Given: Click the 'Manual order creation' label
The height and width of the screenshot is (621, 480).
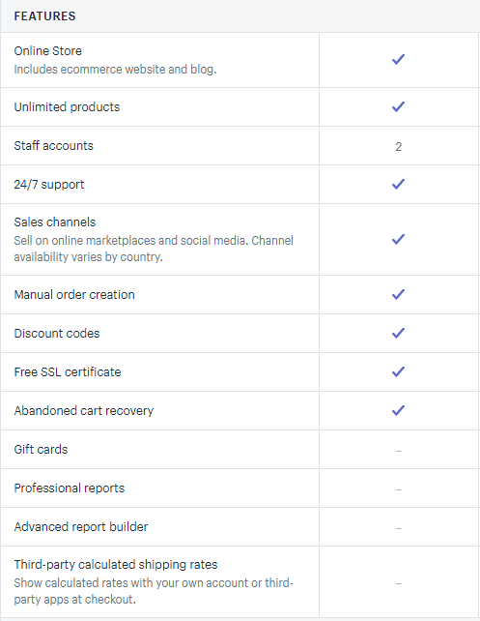Looking at the screenshot, I should coord(74,295).
